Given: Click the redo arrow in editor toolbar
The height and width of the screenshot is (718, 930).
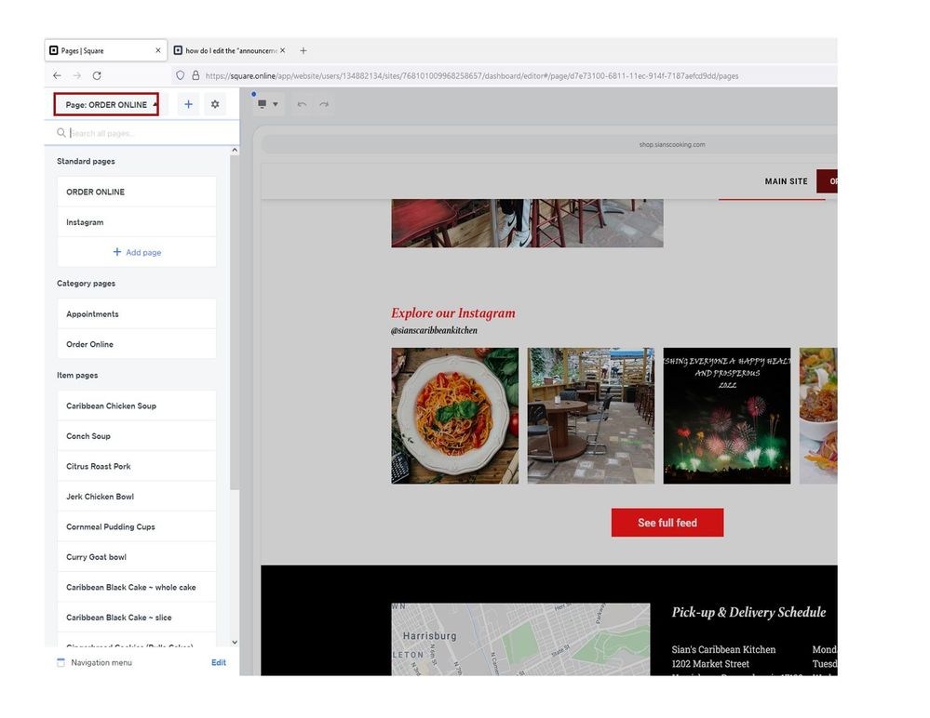Looking at the screenshot, I should click(x=324, y=104).
